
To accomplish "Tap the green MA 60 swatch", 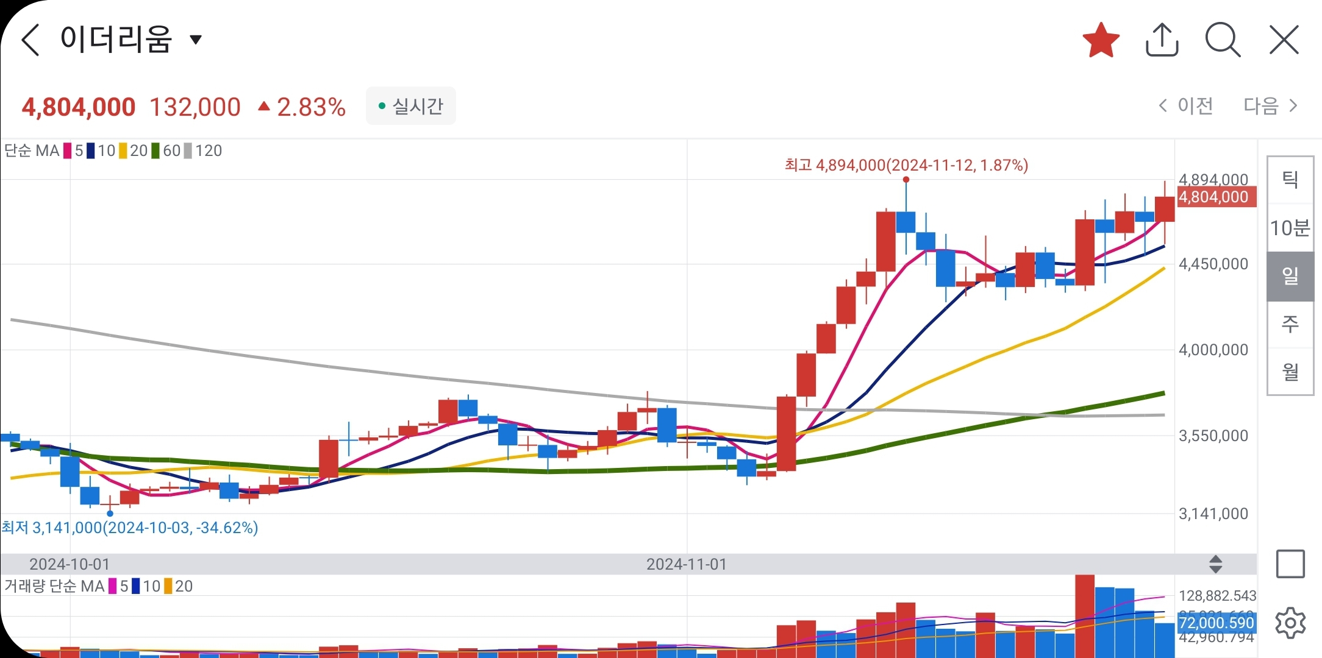I will [155, 150].
